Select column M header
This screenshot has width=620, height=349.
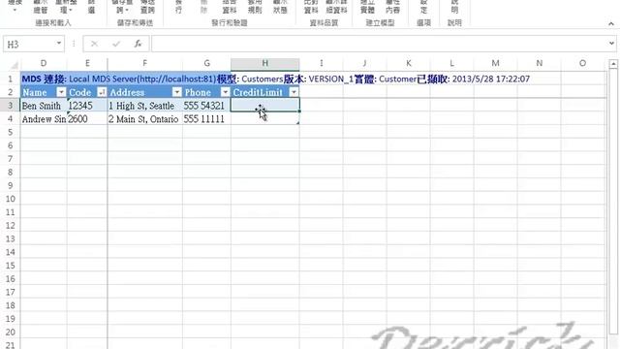(x=495, y=63)
